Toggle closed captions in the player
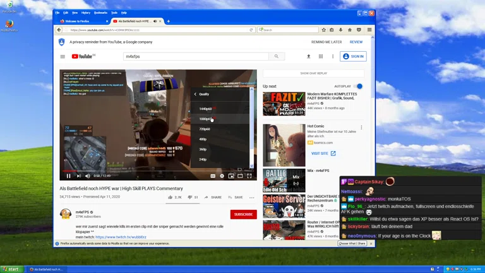 click(x=213, y=176)
